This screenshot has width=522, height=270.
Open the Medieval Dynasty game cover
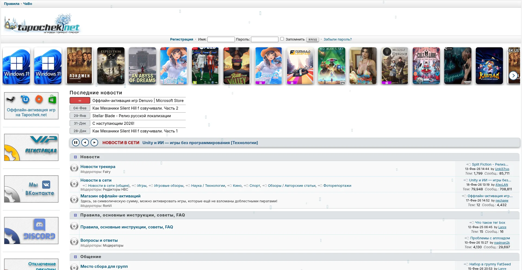(x=395, y=66)
